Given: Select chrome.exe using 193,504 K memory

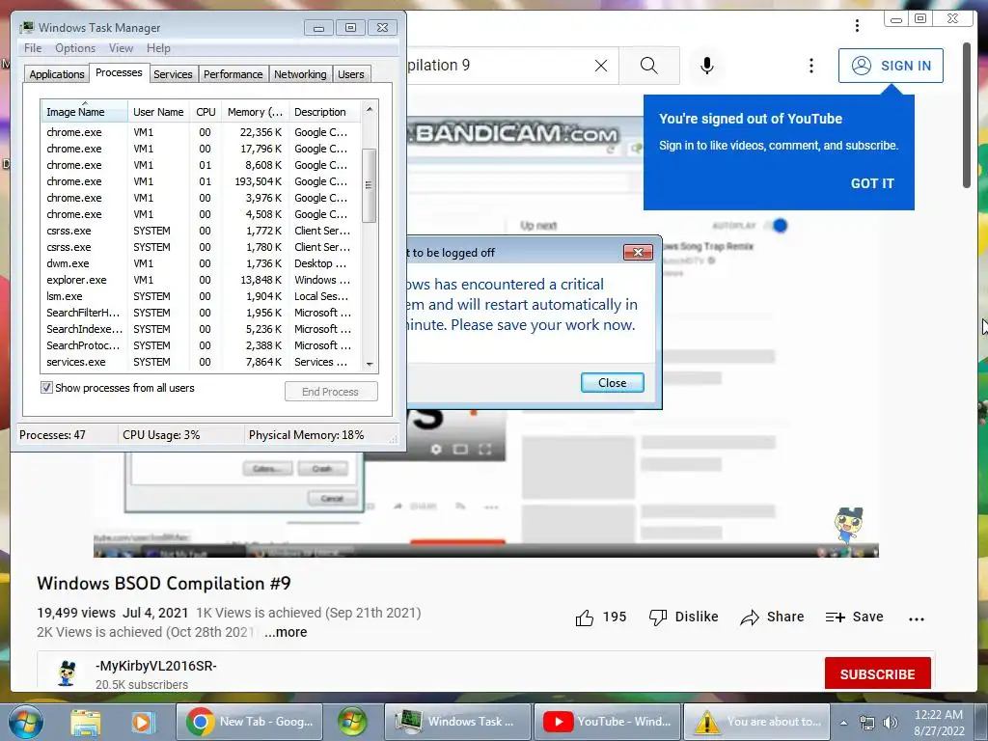Looking at the screenshot, I should click(x=201, y=181).
